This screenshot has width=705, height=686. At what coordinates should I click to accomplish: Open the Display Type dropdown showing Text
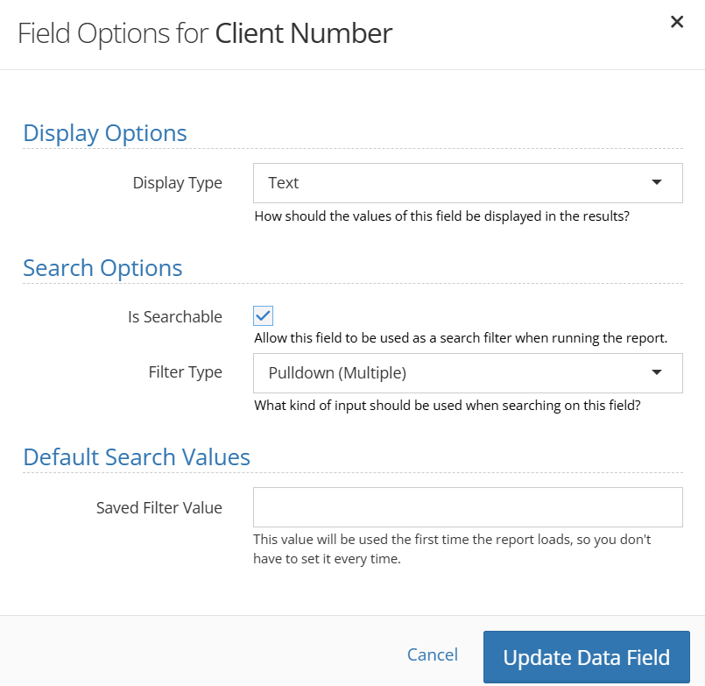click(455, 183)
